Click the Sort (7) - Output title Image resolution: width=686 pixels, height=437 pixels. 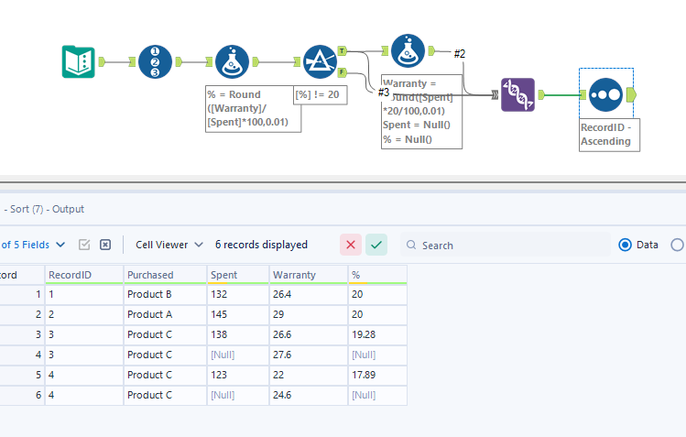tap(47, 209)
